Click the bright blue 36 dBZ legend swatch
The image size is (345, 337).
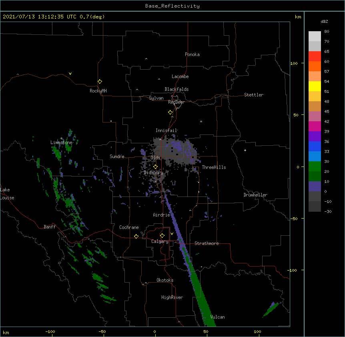pos(315,146)
